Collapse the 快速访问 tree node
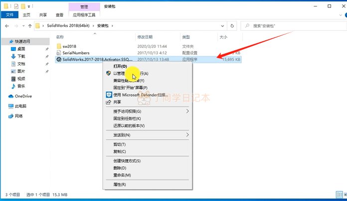 (4, 41)
